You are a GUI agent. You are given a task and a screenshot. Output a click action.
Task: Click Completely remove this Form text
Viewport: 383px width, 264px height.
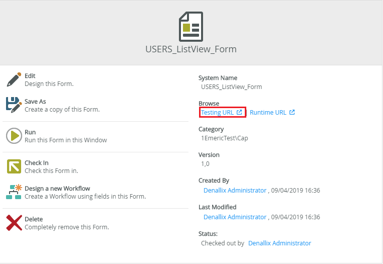coord(67,227)
